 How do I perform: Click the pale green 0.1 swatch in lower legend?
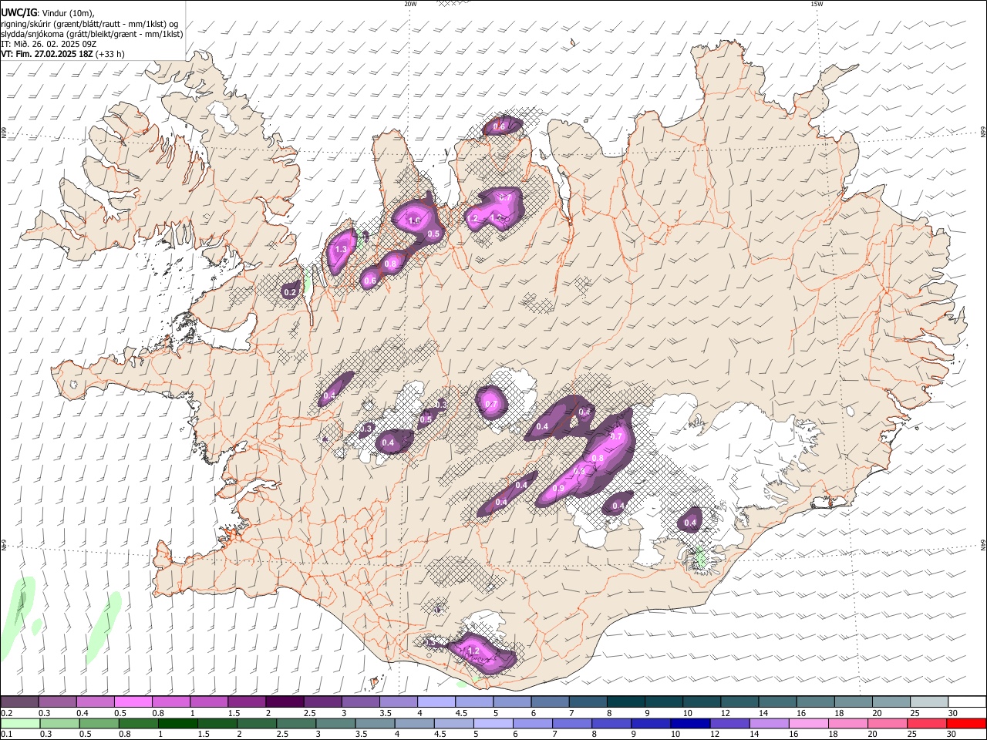pyautogui.click(x=19, y=724)
